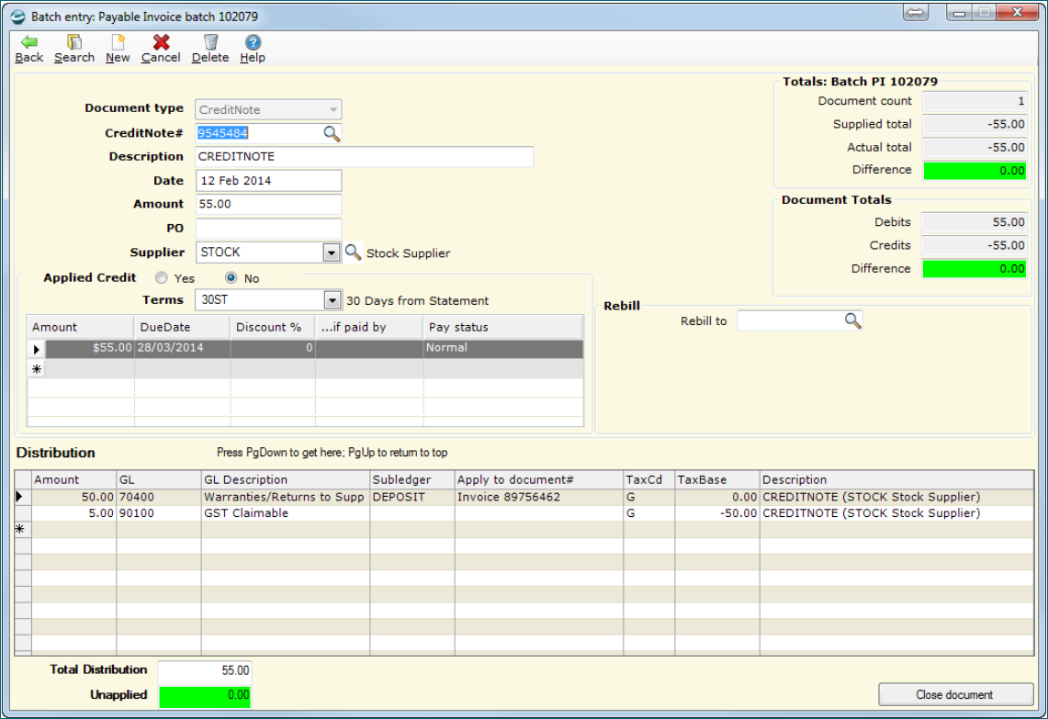This screenshot has width=1048, height=719.
Task: Click the Amount column header in terms grid
Action: point(81,327)
